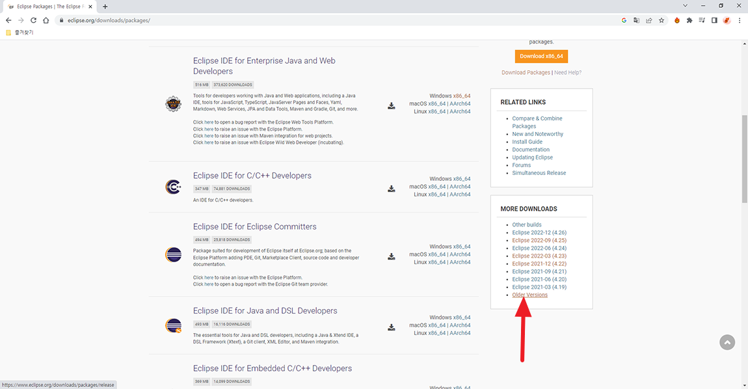Open Simultaneous Release link
This screenshot has width=748, height=389.
(x=539, y=173)
